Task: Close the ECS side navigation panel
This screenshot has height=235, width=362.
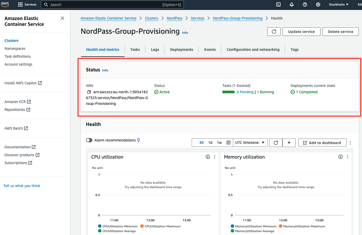Action: tap(62, 18)
